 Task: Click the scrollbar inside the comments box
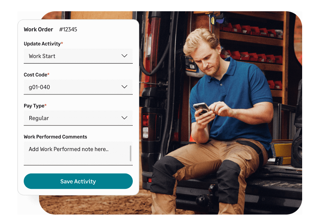(130, 153)
